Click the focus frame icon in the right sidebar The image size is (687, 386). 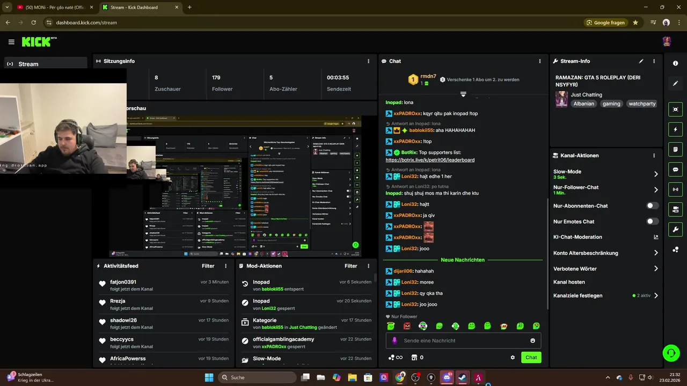675,109
